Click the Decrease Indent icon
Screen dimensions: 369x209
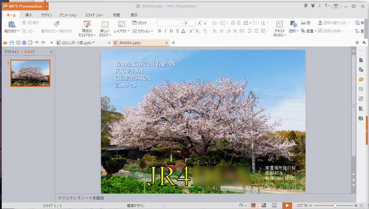pos(233,23)
